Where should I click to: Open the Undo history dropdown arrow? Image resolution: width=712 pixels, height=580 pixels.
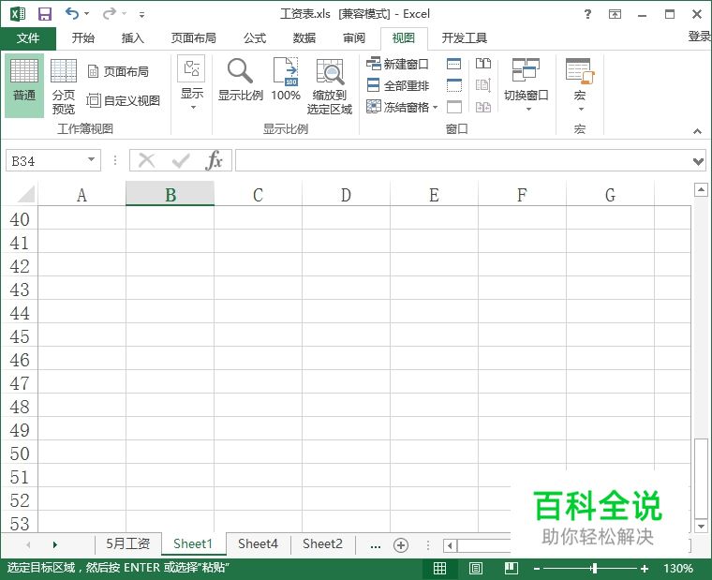87,14
